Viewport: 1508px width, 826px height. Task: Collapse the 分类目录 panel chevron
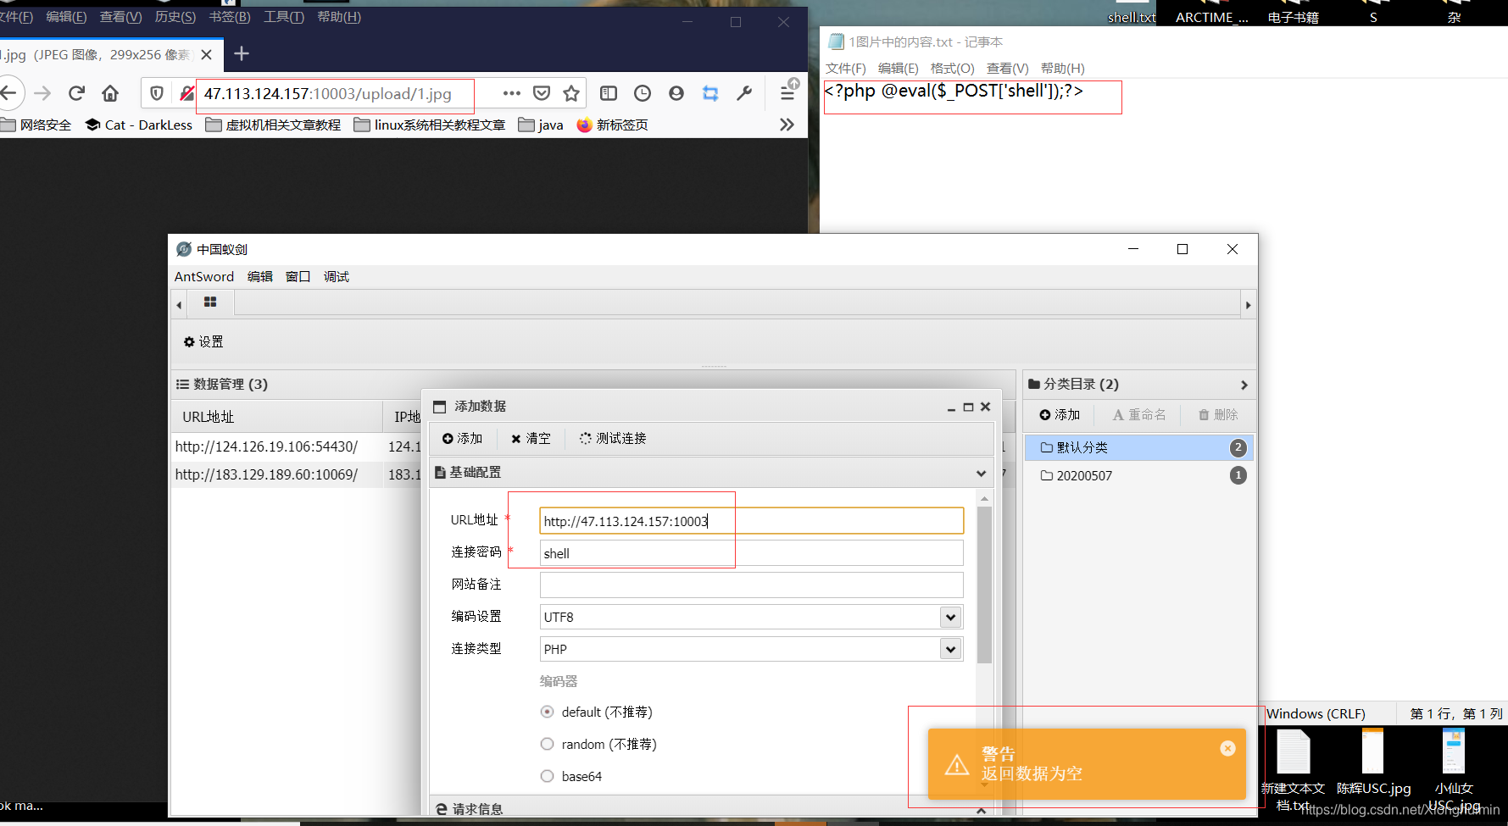click(x=1244, y=385)
